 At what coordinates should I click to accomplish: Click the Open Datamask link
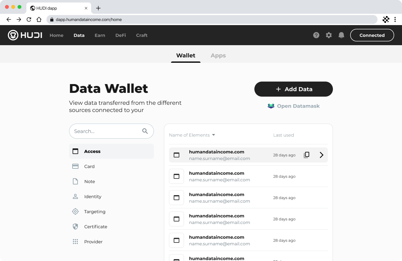[293, 106]
